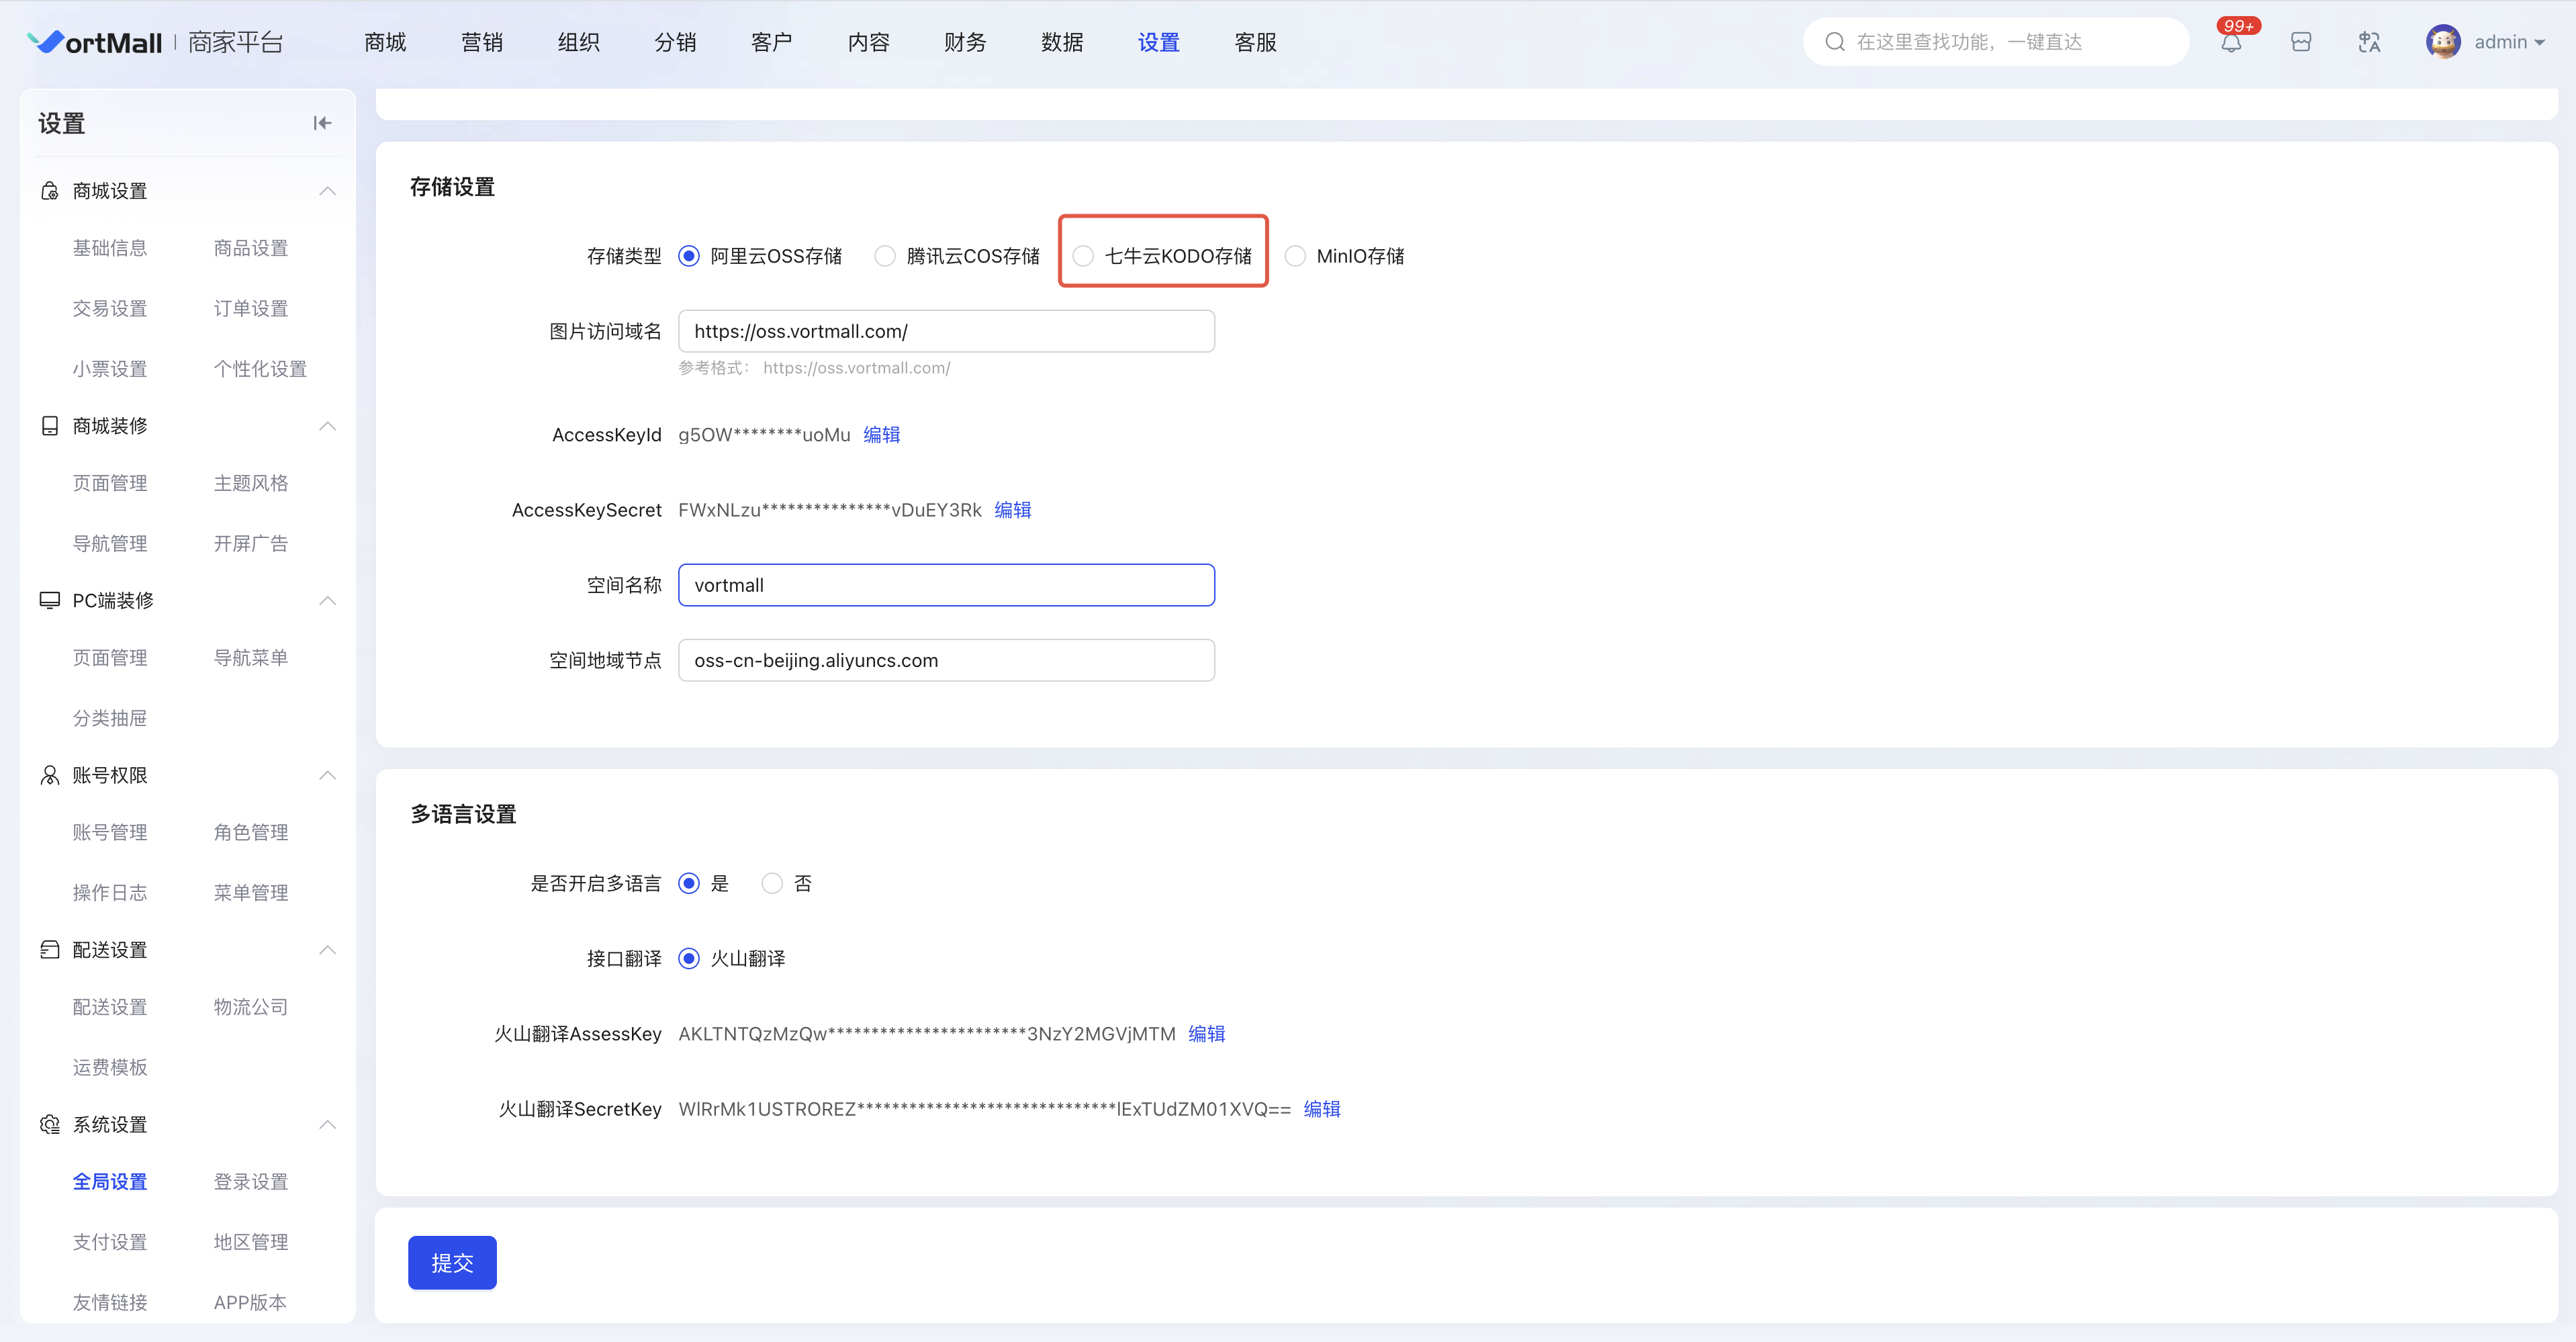Click the 系统设置 gear icon
This screenshot has height=1342, width=2576.
coord(49,1124)
